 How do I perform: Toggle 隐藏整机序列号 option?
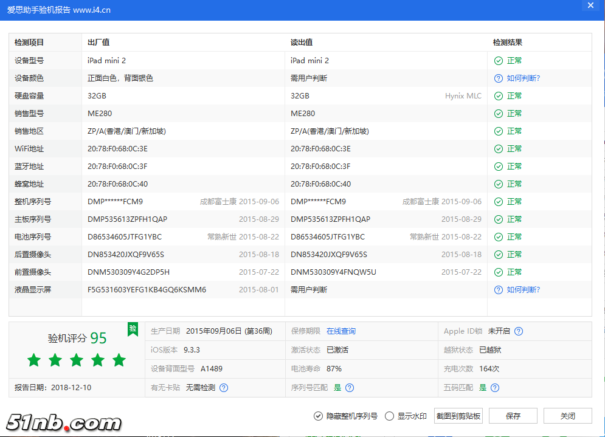[318, 416]
